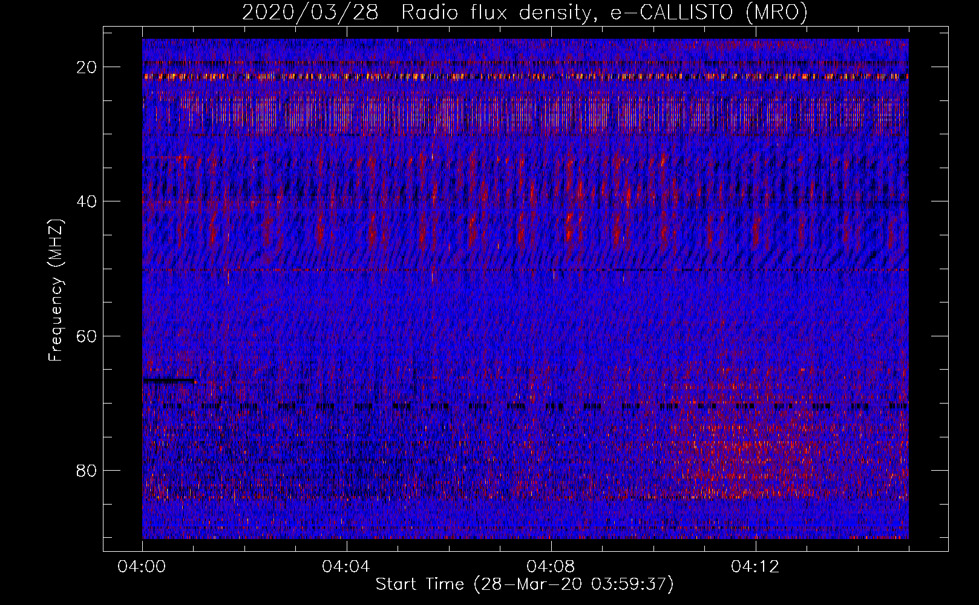
Task: Click the plot title '2020/03/28 Radio flux density, e-CALLISTO (MRO)'
Action: point(525,13)
